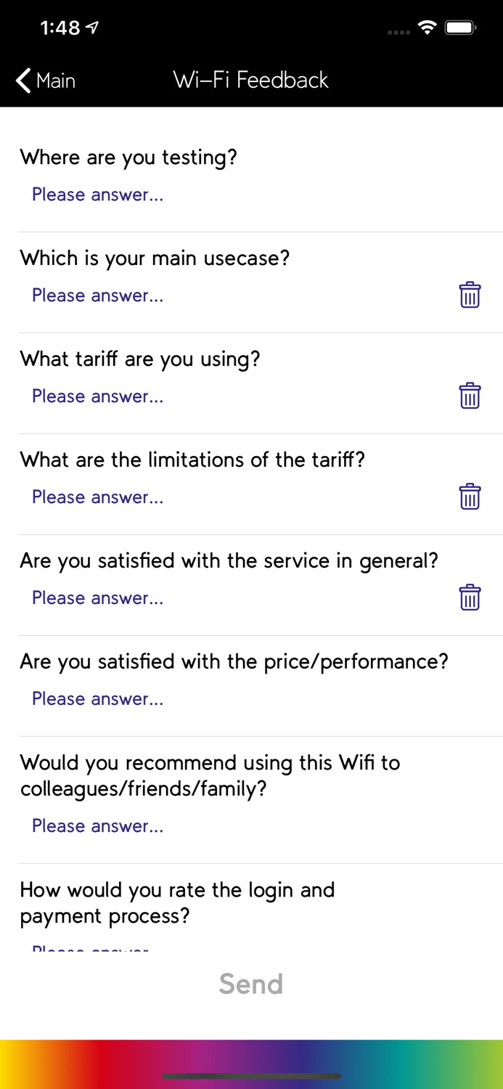The height and width of the screenshot is (1089, 503).
Task: Open answer for tariff limitations question
Action: point(97,497)
